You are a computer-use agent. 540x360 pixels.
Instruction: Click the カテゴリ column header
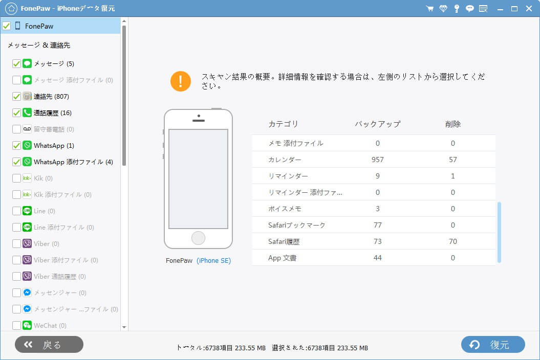tap(283, 124)
